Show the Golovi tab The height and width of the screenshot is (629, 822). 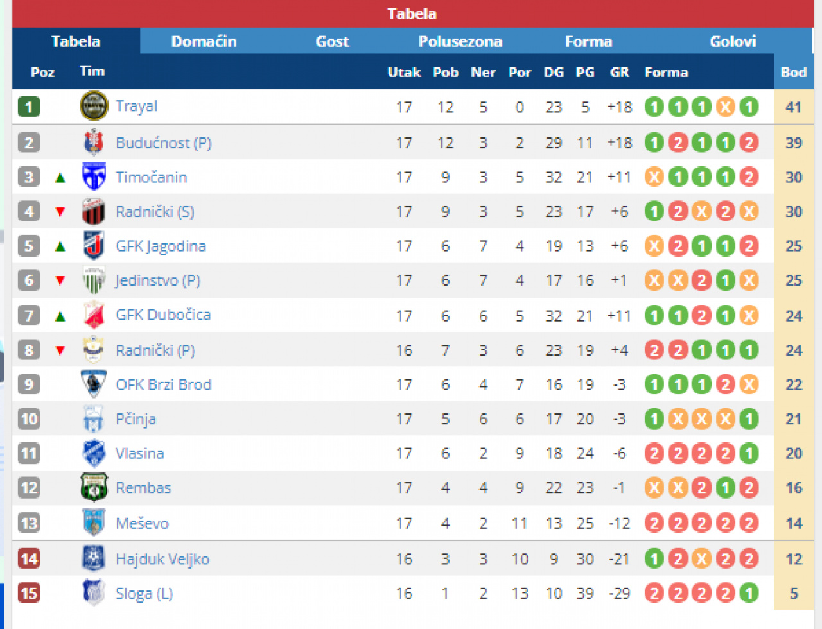733,42
